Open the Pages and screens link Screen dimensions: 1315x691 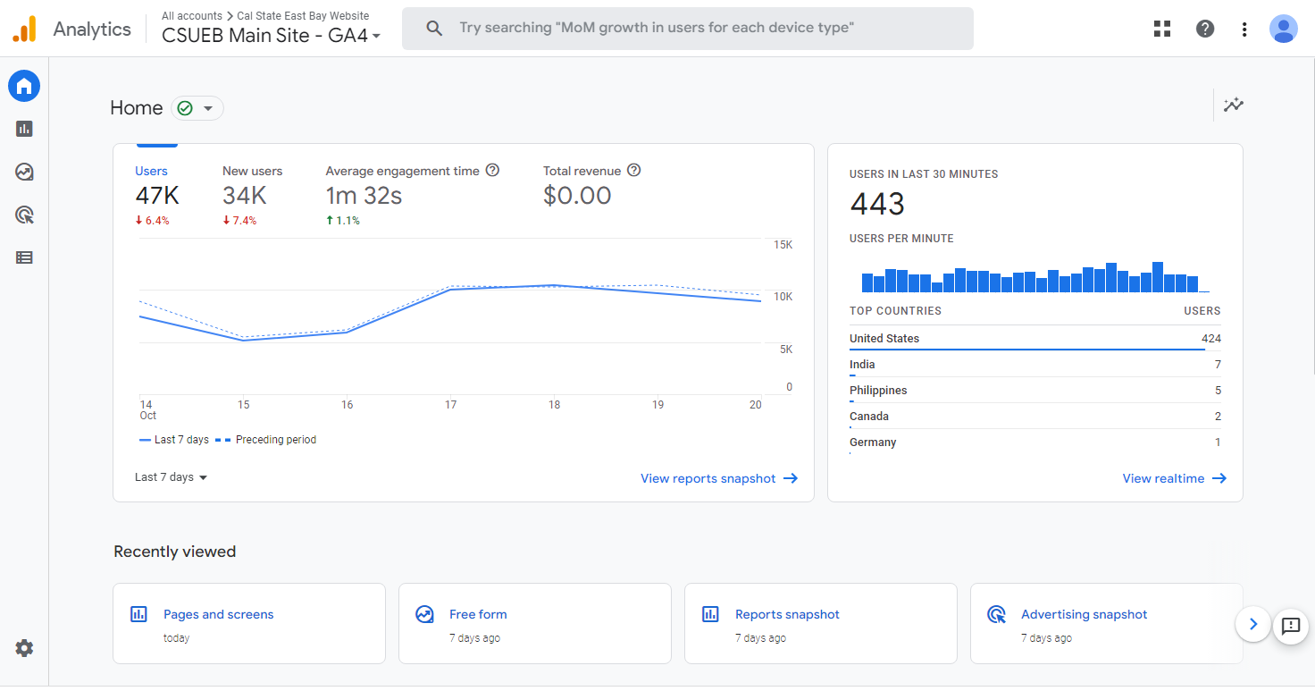coord(219,614)
